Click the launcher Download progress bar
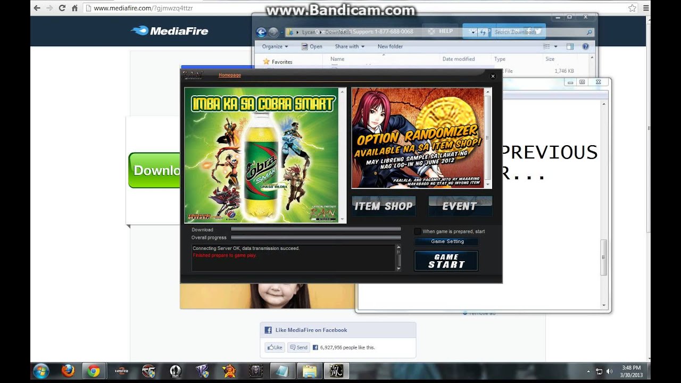 pos(316,230)
